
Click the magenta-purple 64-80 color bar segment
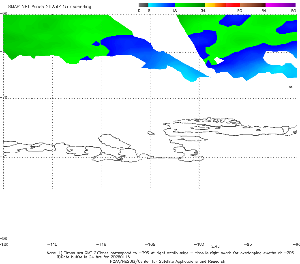point(281,5)
